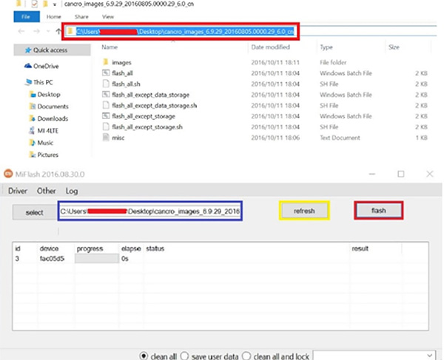This screenshot has height=360, width=444.
Task: Click the firmware path field in MiFlash
Action: click(152, 212)
